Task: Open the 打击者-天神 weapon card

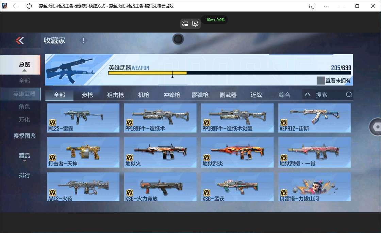Action: [x=83, y=152]
